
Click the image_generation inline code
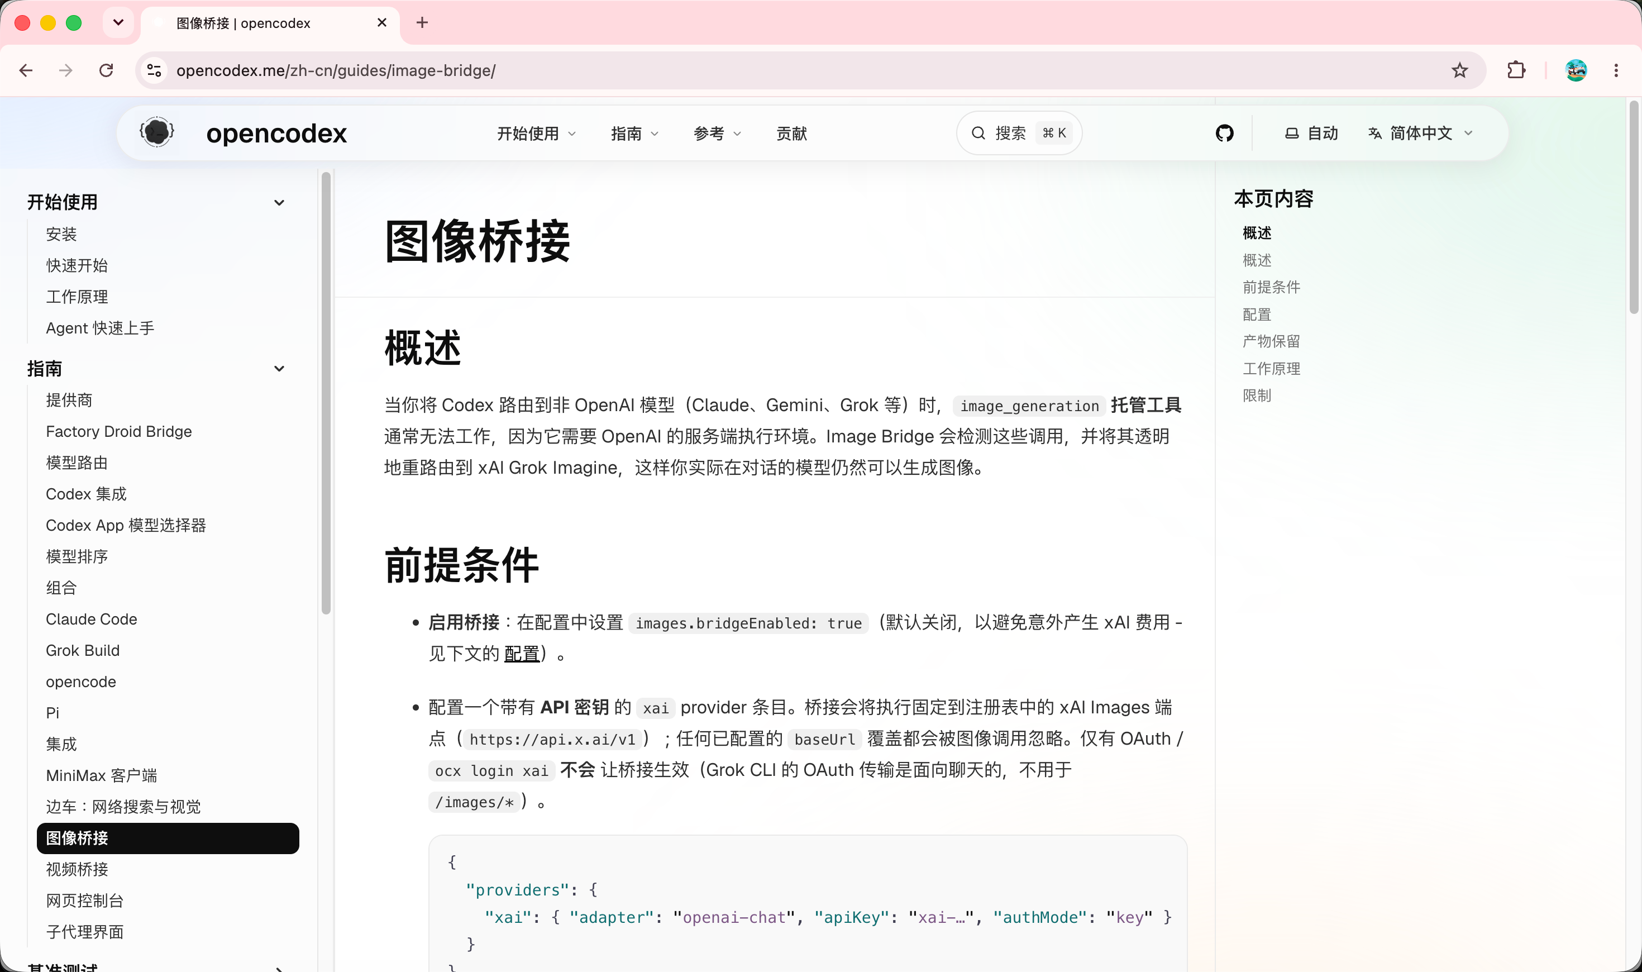pyautogui.click(x=1029, y=406)
